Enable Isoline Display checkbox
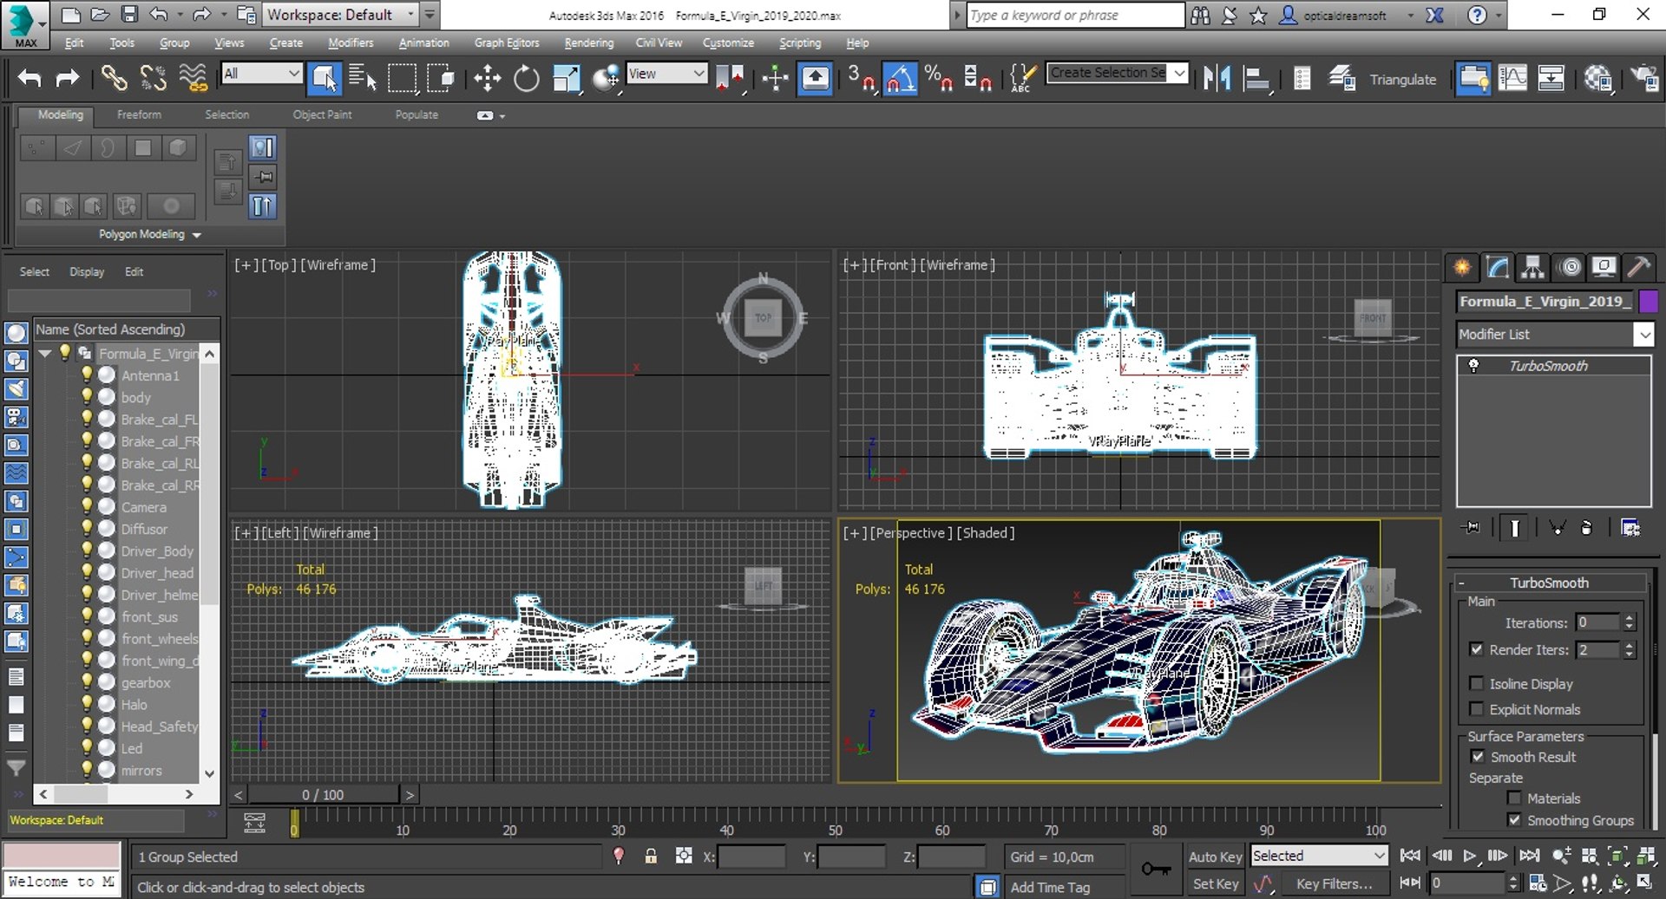1666x899 pixels. click(1477, 683)
